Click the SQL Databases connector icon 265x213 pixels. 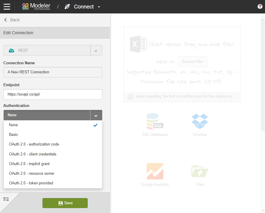pos(155,122)
